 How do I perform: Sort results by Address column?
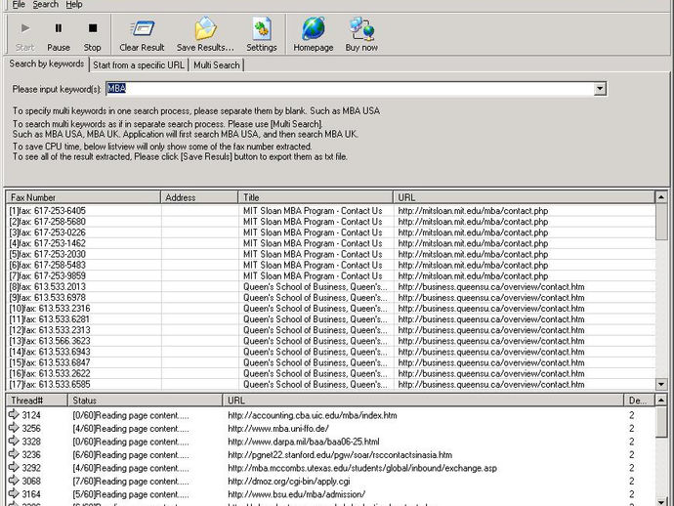click(199, 197)
